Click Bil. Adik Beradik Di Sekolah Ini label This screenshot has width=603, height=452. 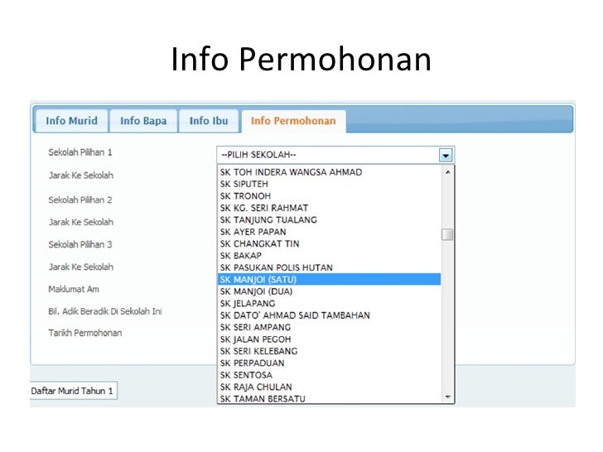click(x=105, y=311)
